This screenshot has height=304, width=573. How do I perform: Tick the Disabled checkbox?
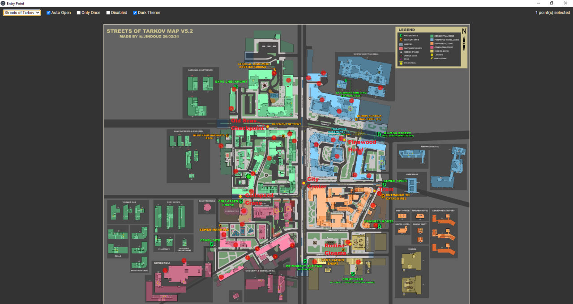(108, 13)
